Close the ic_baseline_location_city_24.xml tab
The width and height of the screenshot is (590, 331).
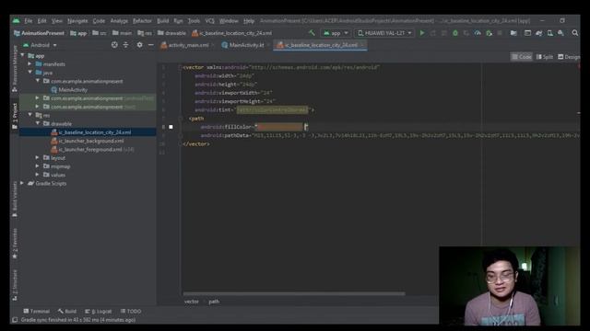(x=362, y=45)
